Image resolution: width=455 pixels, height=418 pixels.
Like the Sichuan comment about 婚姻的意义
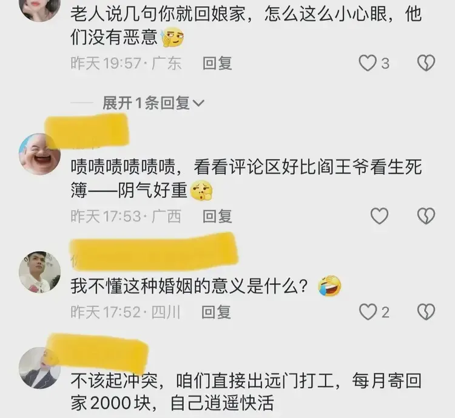(x=368, y=312)
